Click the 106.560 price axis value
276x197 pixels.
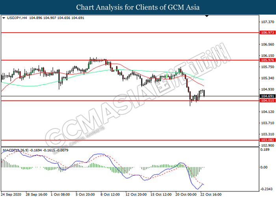(x=267, y=45)
